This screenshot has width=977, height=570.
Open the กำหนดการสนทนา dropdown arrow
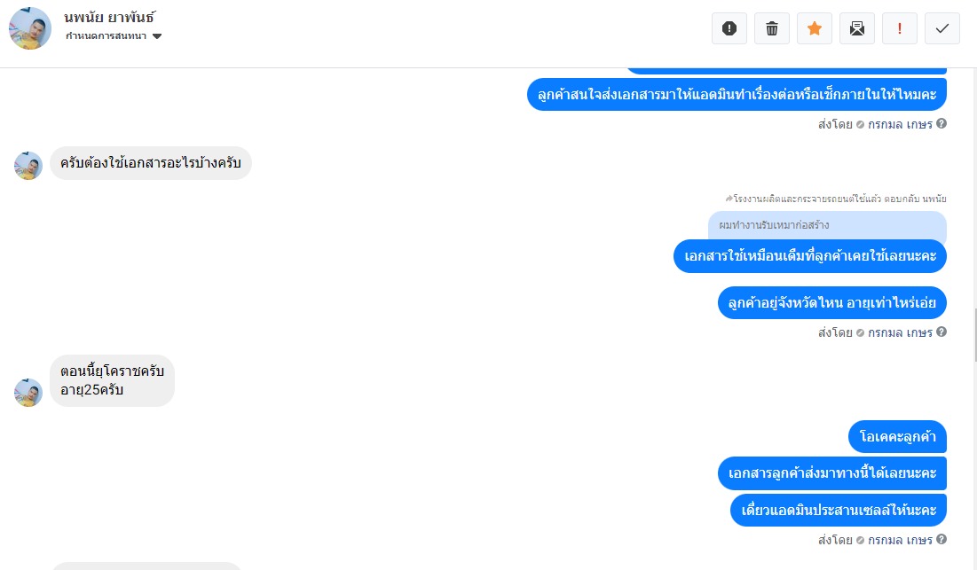[x=157, y=36]
